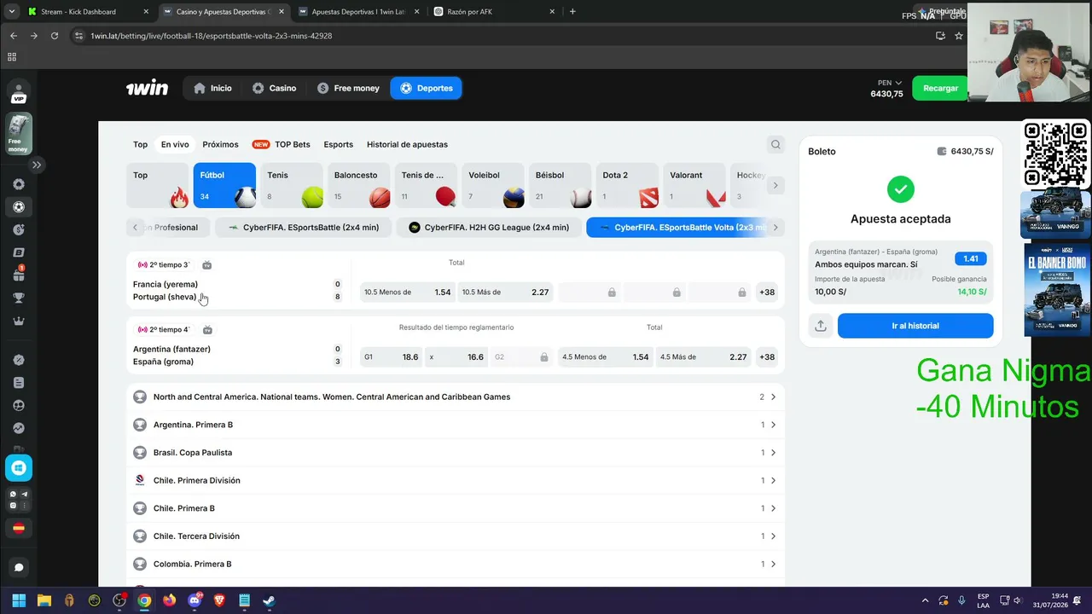Open the VIP profile icon in sidebar
Viewport: 1092px width, 614px height.
pyautogui.click(x=19, y=92)
